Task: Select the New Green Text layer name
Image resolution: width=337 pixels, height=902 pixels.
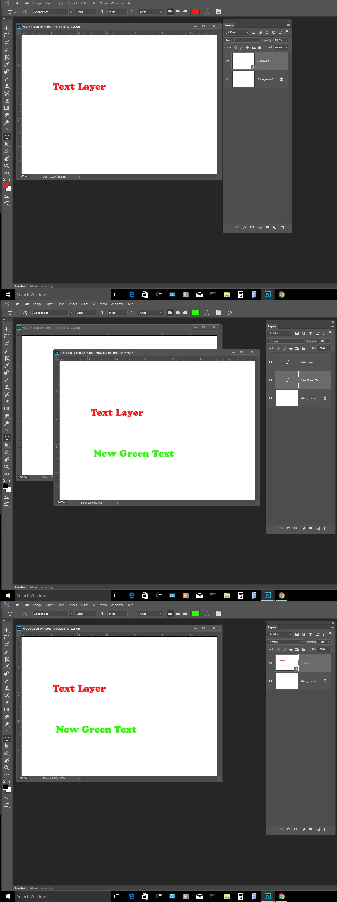Action: click(311, 380)
